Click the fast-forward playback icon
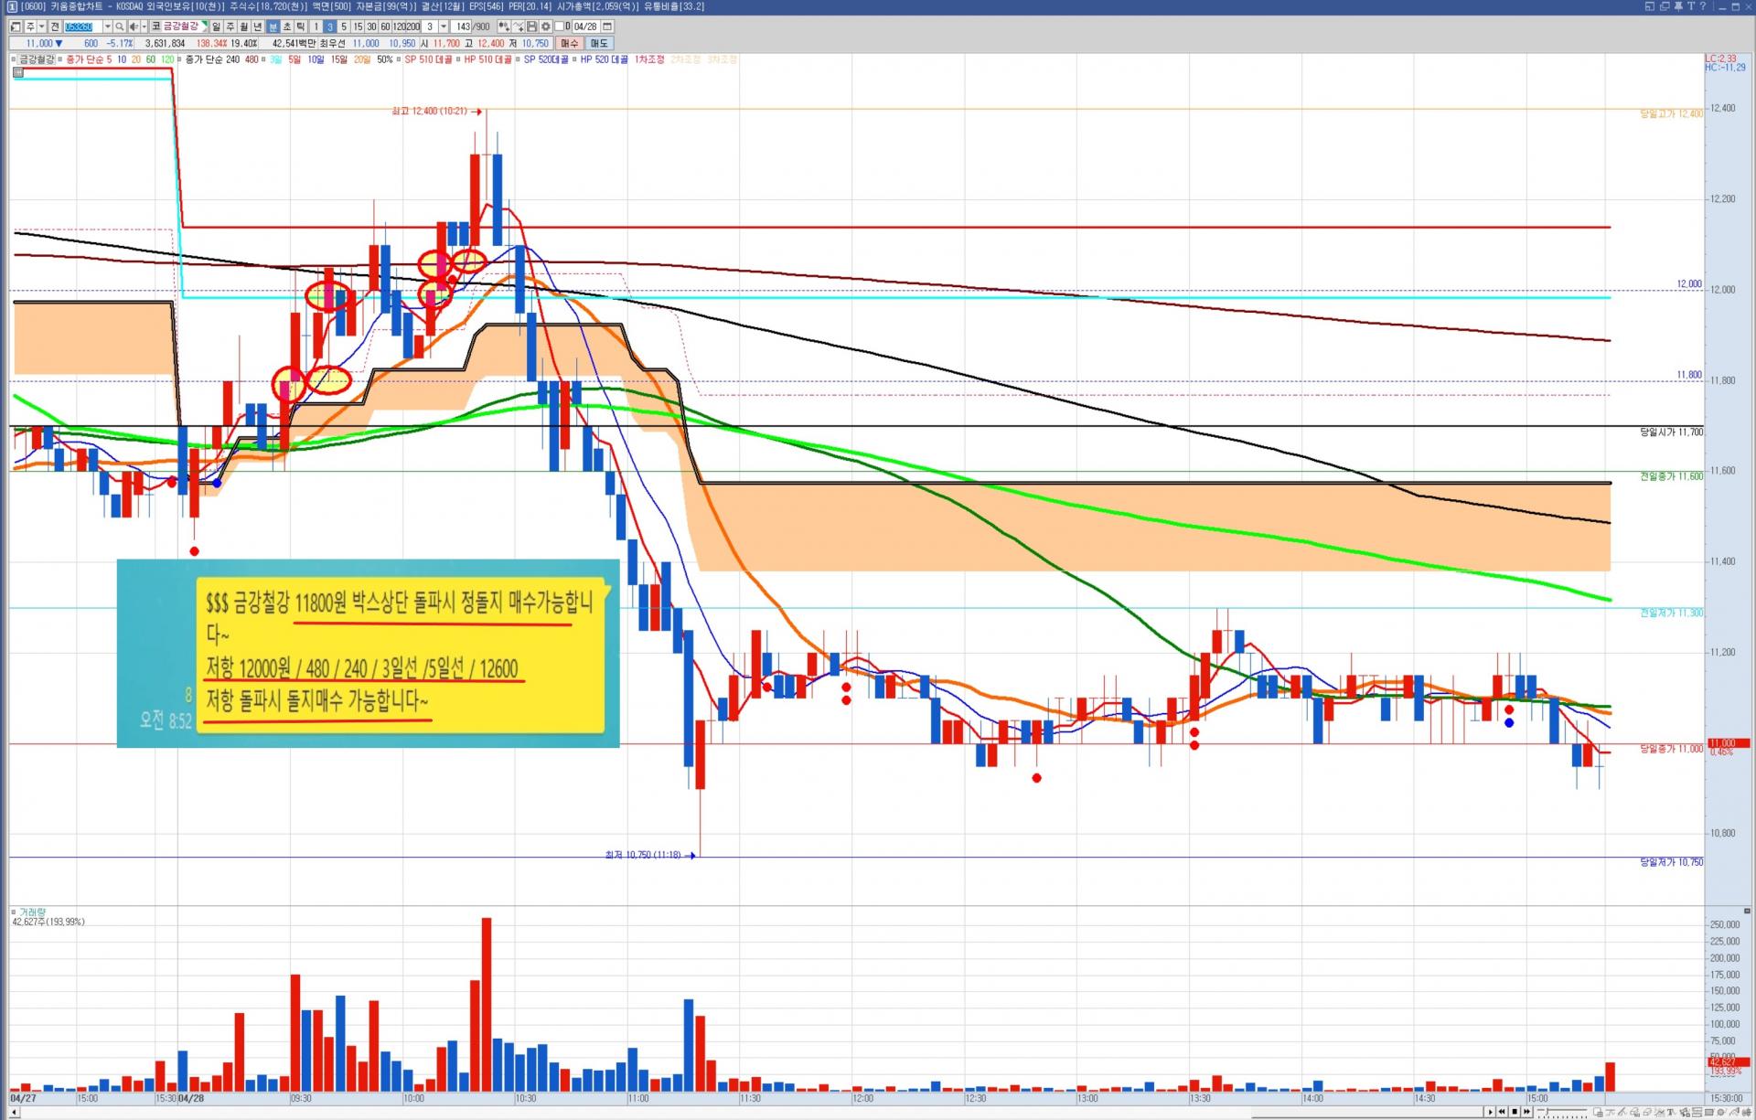The width and height of the screenshot is (1756, 1120). 1526,1112
